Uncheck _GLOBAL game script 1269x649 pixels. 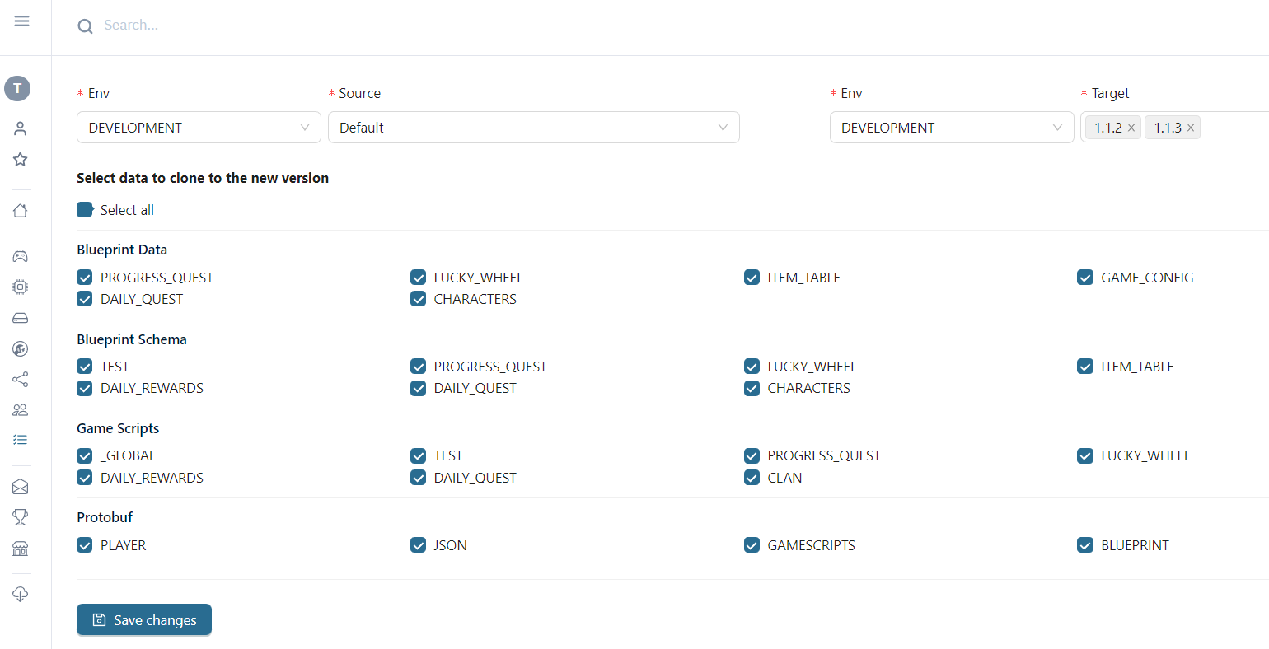click(85, 455)
